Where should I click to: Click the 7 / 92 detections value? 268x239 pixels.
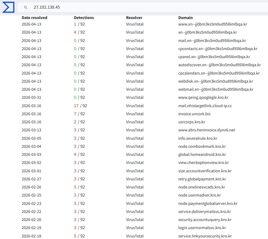coord(79,114)
